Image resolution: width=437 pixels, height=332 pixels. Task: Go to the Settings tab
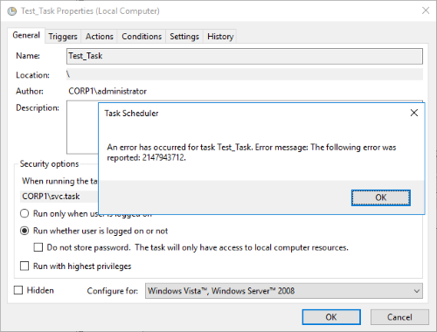pyautogui.click(x=184, y=37)
